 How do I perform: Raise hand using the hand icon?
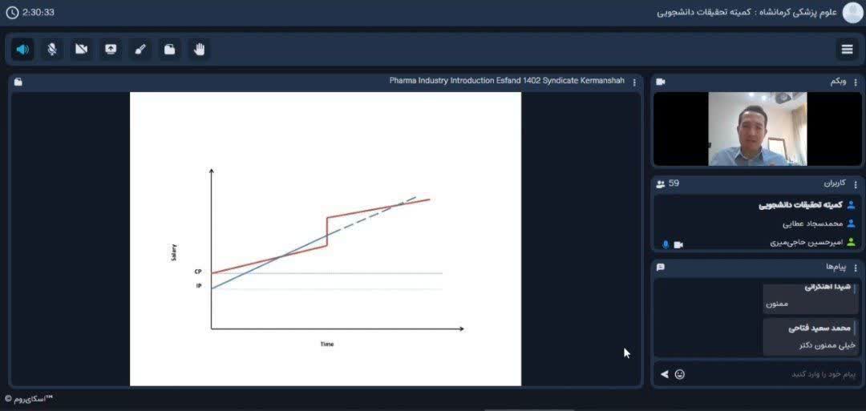(x=199, y=50)
